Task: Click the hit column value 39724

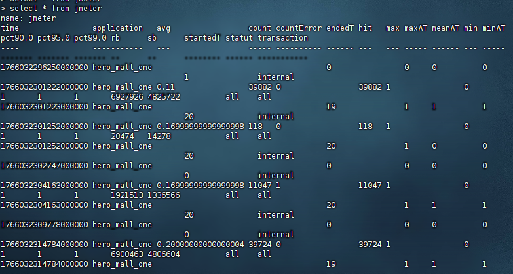Action: tap(370, 245)
